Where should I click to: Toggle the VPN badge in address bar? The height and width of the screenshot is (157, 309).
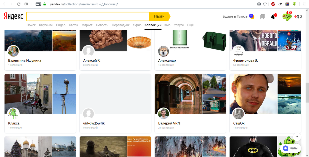(x=38, y=4)
